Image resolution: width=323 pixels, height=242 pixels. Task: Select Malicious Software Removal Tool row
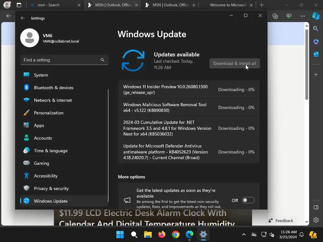(x=189, y=107)
